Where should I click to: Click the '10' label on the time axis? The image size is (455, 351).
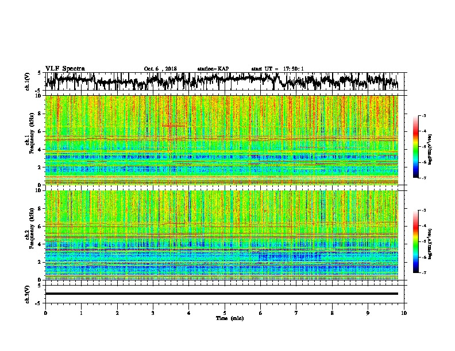coord(404,313)
